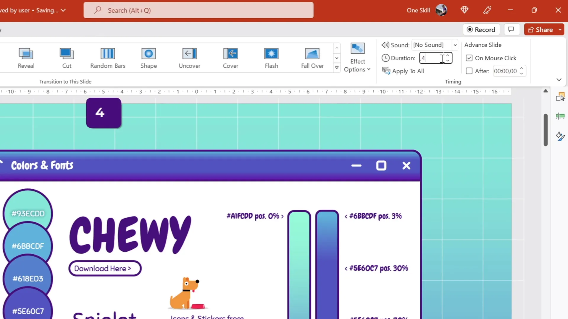
Task: Select the #A1FCDD pos. 0% label
Action: click(x=255, y=216)
